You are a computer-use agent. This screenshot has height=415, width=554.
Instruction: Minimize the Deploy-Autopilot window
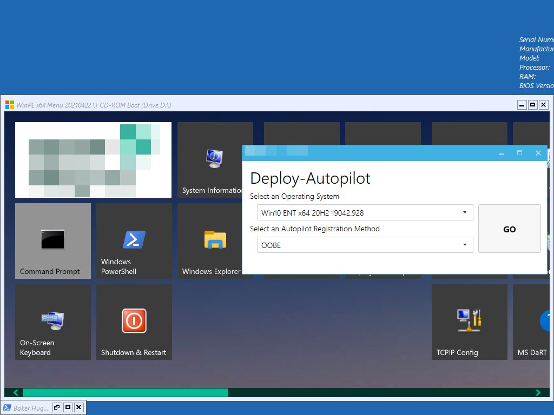[501, 153]
